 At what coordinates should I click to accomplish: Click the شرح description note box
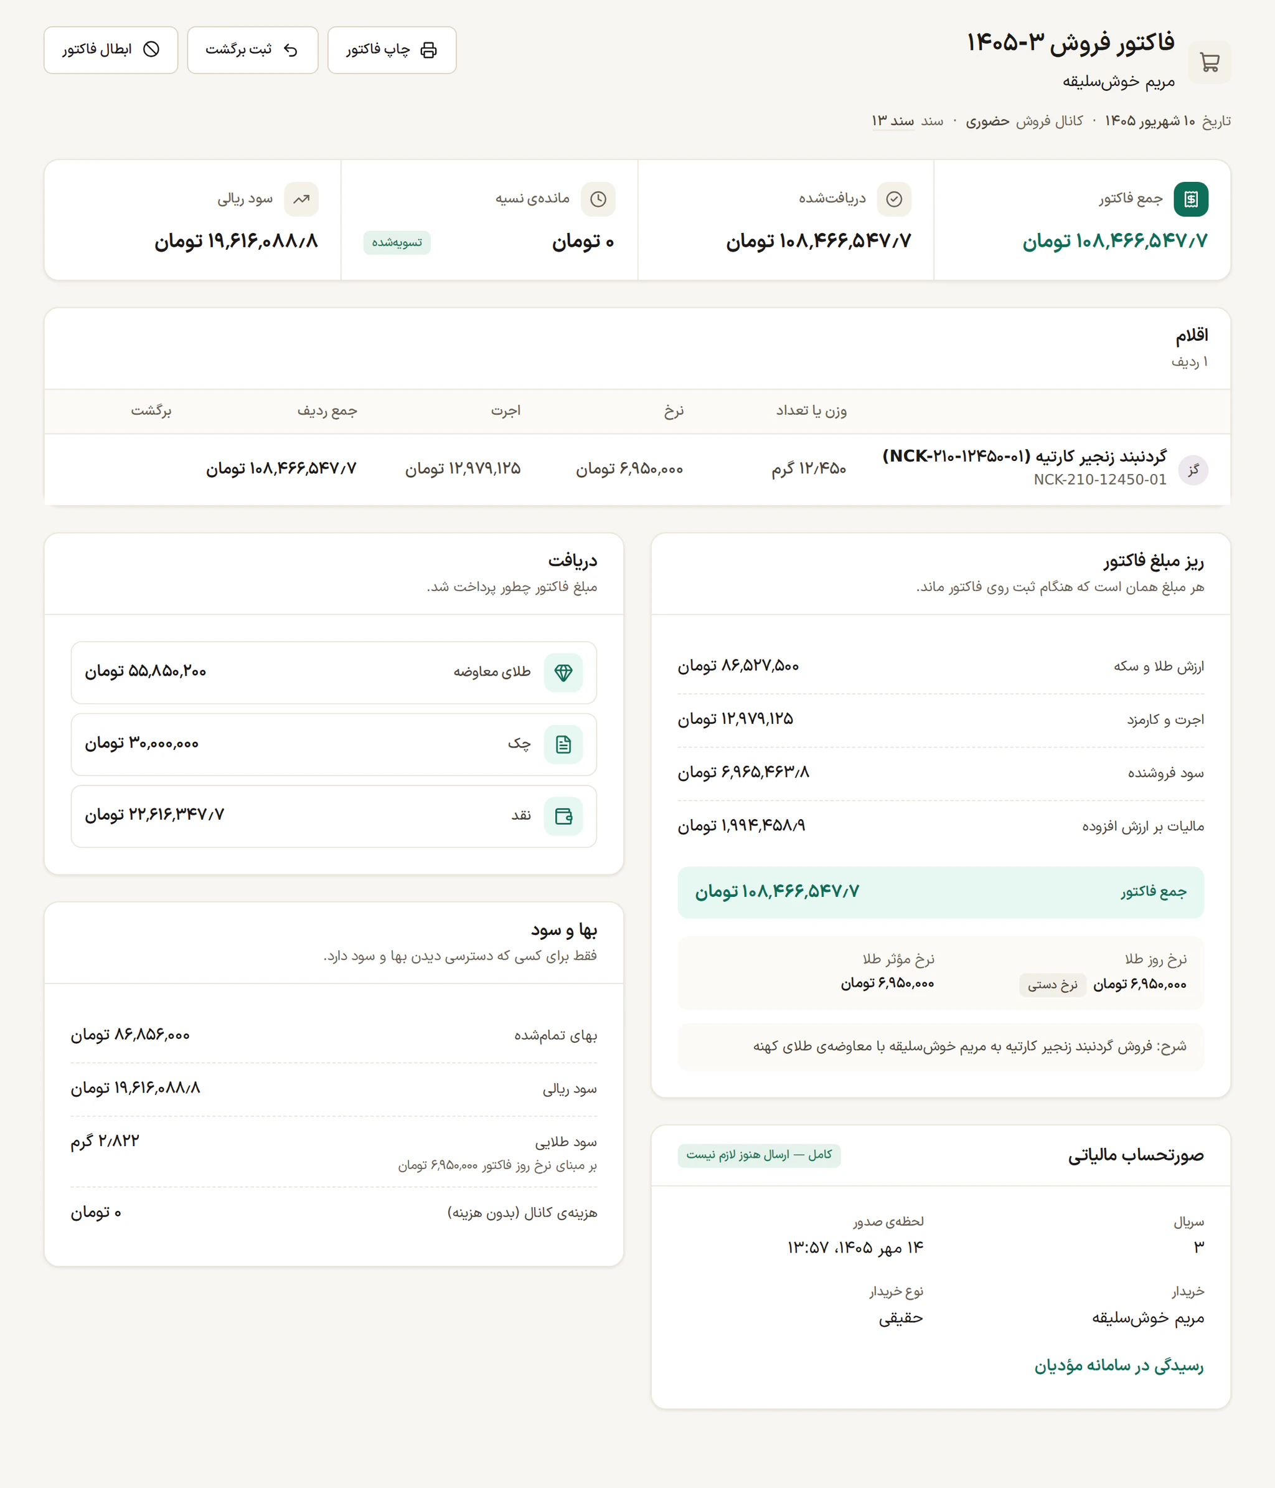pyautogui.click(x=941, y=1047)
